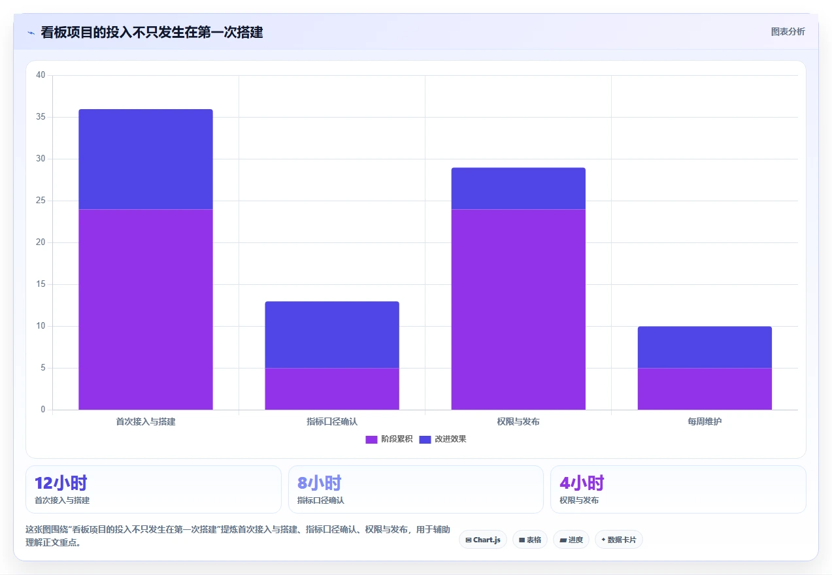Click the 图表分析 label in header
The width and height of the screenshot is (832, 575).
point(788,32)
